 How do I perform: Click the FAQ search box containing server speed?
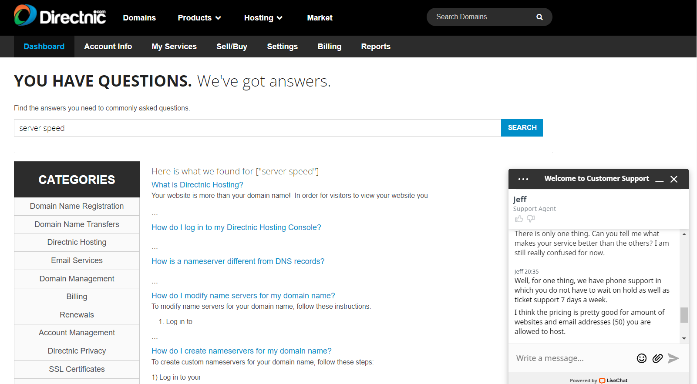point(257,128)
